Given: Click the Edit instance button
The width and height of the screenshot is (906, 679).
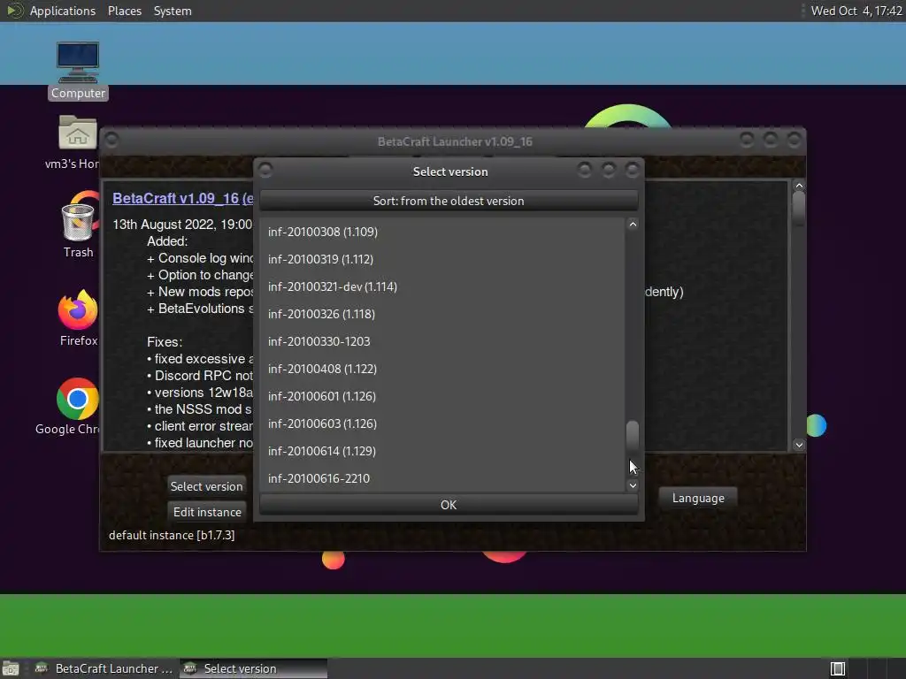Looking at the screenshot, I should 207,512.
